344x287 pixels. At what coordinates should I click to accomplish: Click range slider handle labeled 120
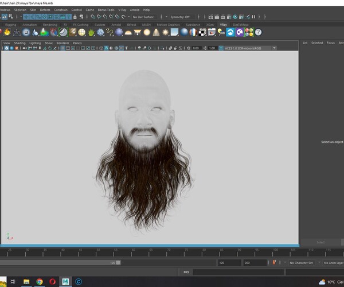point(118,263)
